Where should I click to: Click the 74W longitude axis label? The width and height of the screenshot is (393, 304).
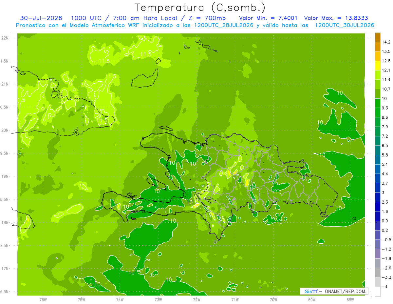(120, 299)
